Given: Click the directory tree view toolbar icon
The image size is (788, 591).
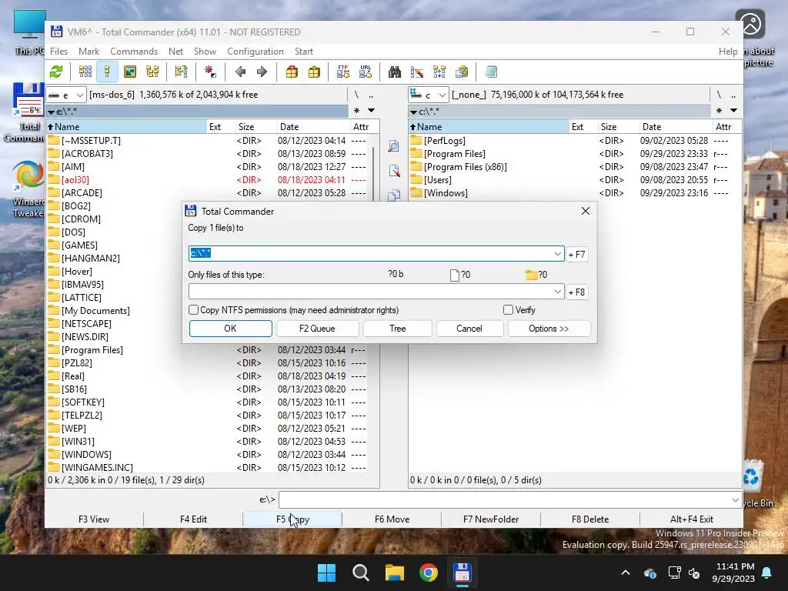Looking at the screenshot, I should pos(152,72).
